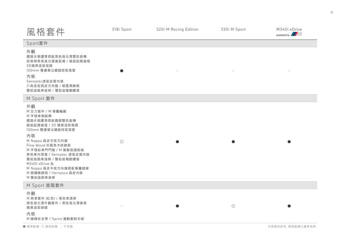Click the line 燻黑造型頭燈
The width and height of the screenshot is (340, 240).
[37, 207]
